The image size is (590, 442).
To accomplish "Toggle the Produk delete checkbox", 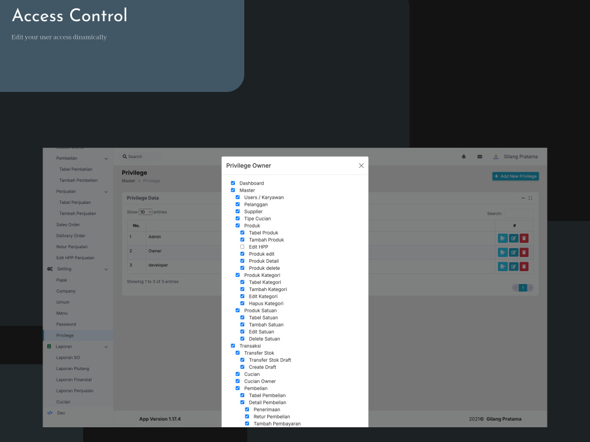I will pos(242,268).
